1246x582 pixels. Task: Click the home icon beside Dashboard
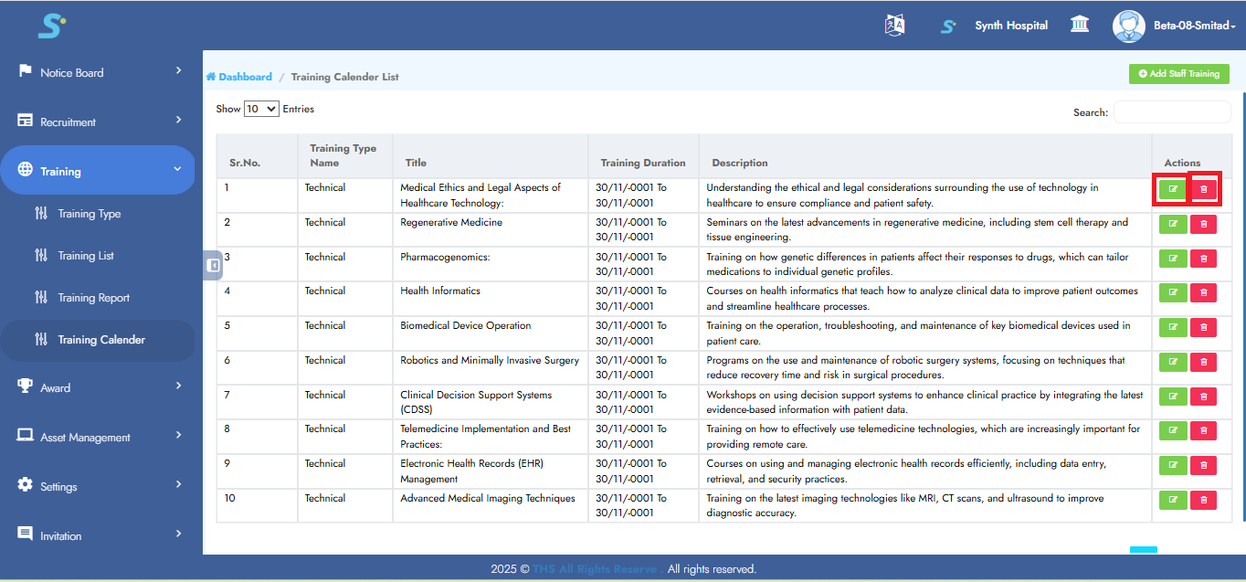[211, 77]
